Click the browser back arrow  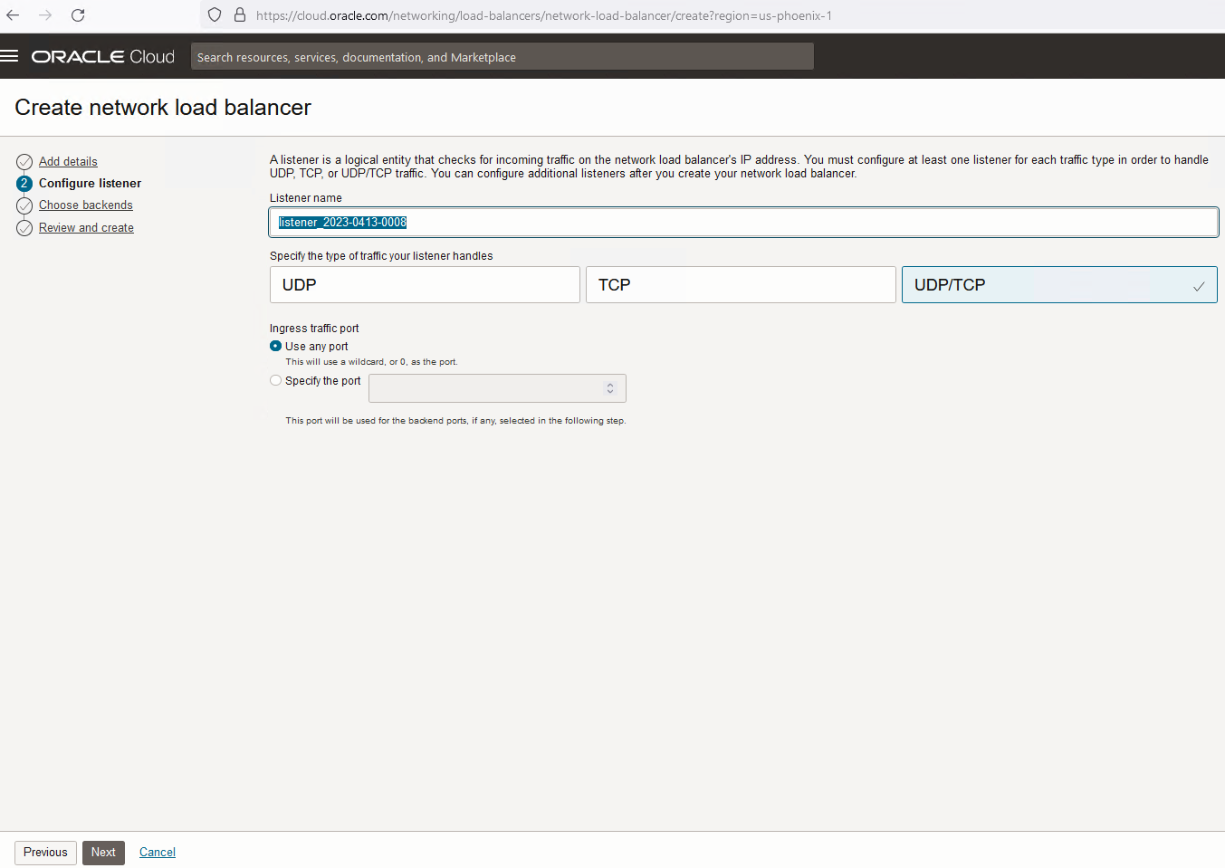(x=13, y=15)
